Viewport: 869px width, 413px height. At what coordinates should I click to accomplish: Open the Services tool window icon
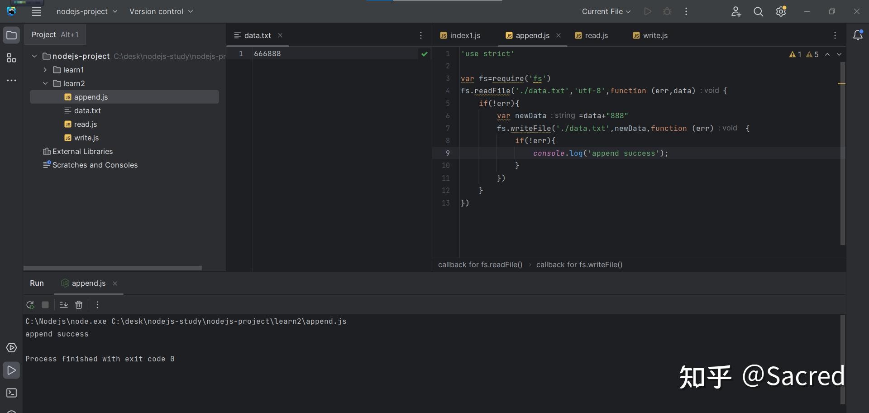[11, 347]
